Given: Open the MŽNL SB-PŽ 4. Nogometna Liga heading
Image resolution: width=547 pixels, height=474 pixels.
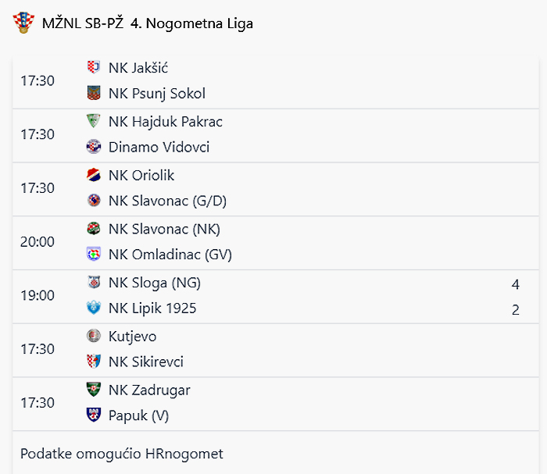Looking at the screenshot, I should (x=148, y=23).
